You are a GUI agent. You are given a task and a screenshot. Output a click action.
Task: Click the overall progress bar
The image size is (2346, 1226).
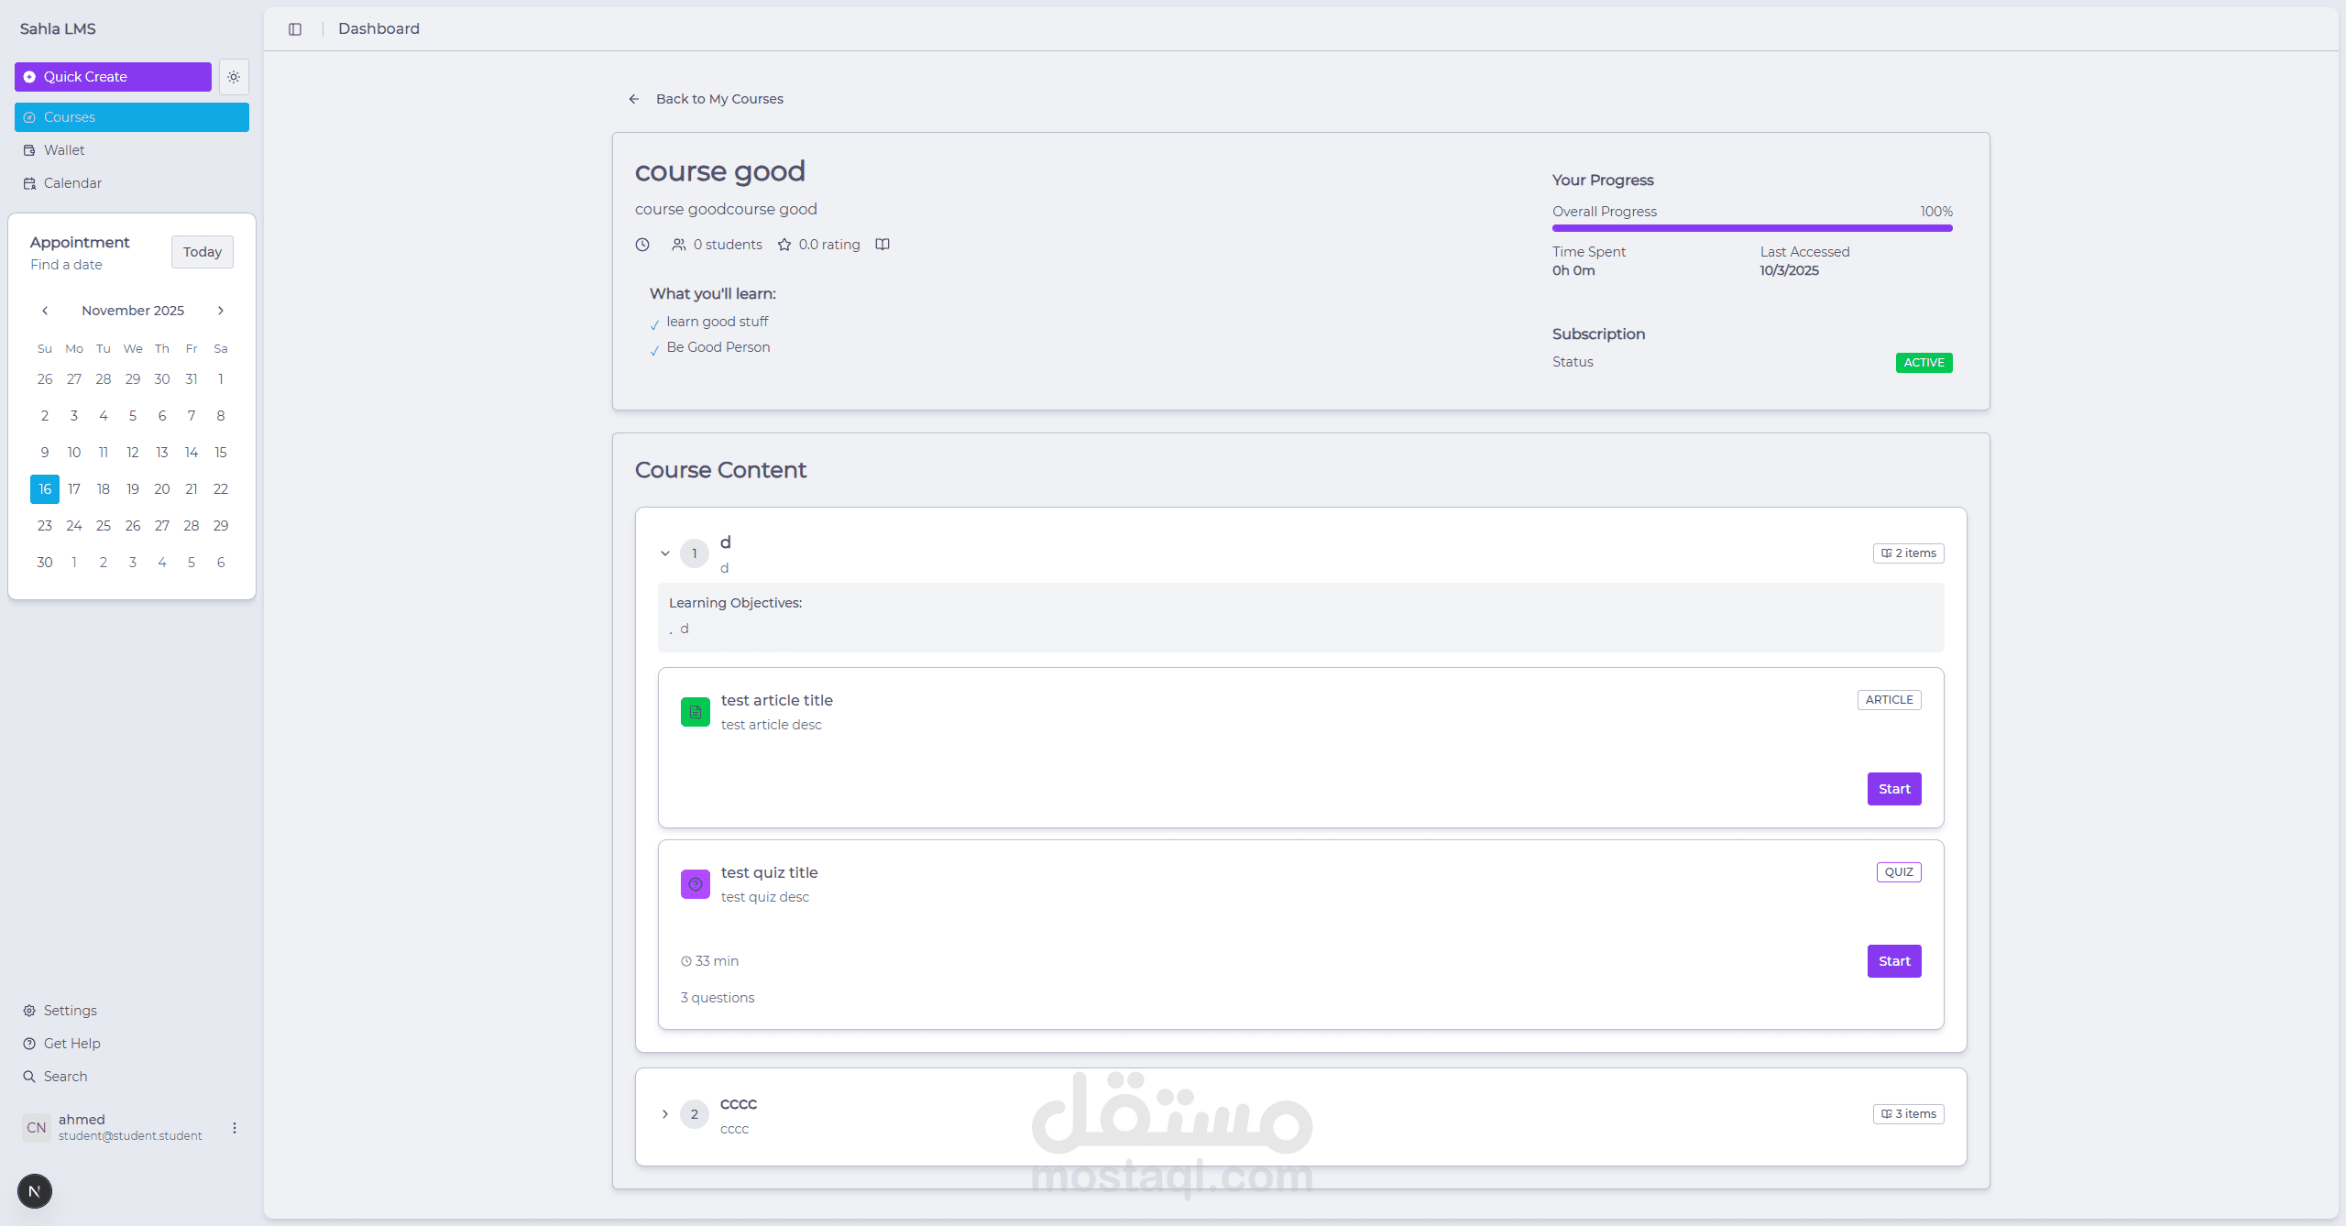pyautogui.click(x=1751, y=228)
